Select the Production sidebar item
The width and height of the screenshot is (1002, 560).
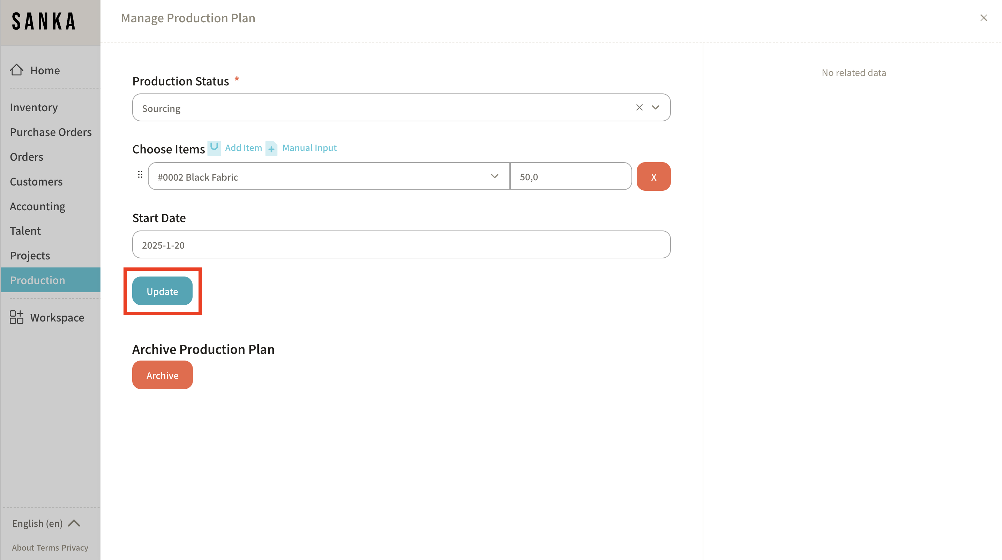(x=37, y=280)
